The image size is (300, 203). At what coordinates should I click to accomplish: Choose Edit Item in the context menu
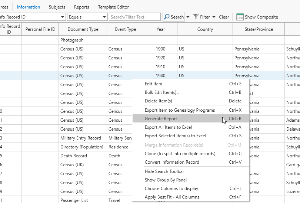click(153, 84)
